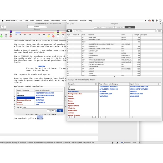Screen dimensions: 163x163
Task: Open the Tools menu
Action: (64, 21)
